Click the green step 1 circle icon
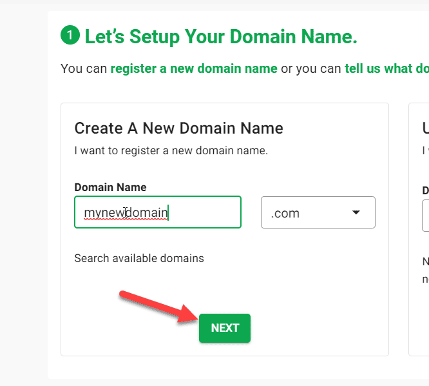 (x=70, y=35)
